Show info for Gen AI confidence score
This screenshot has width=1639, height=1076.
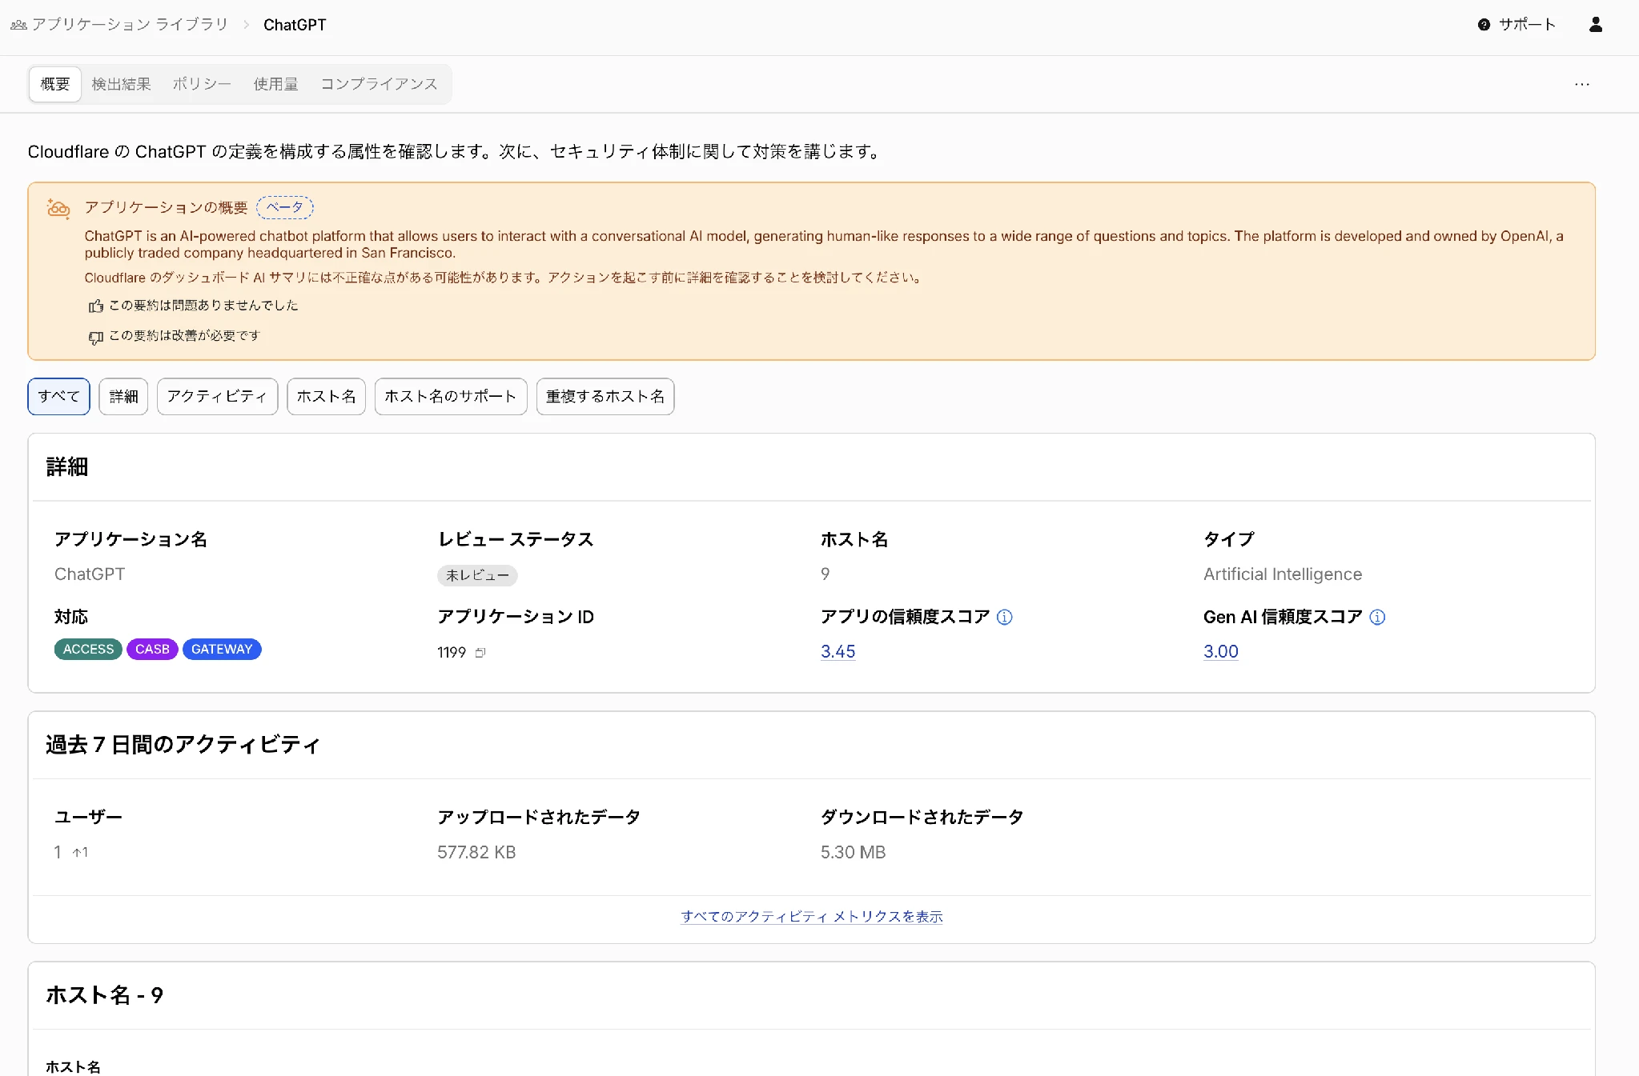pos(1377,617)
